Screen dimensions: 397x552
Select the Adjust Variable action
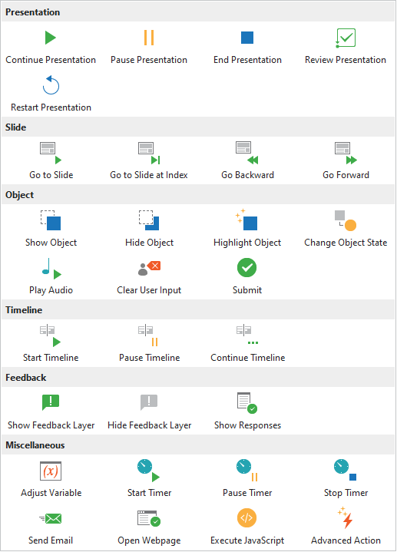51,479
